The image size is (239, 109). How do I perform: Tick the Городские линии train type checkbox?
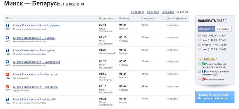(199, 79)
